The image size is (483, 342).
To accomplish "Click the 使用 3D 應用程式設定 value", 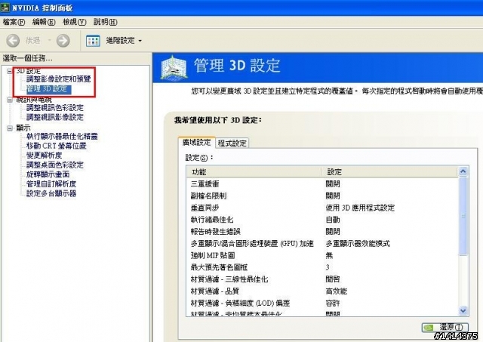I will coord(360,208).
